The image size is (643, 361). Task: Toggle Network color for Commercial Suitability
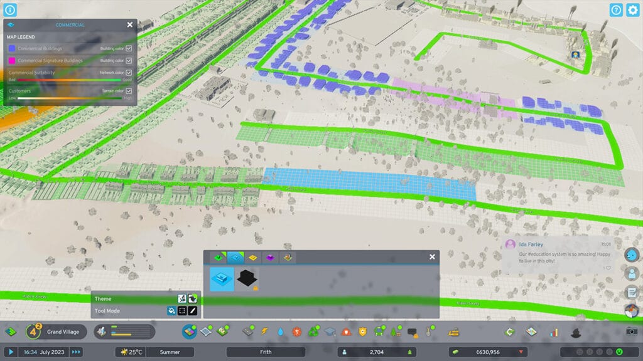[129, 72]
